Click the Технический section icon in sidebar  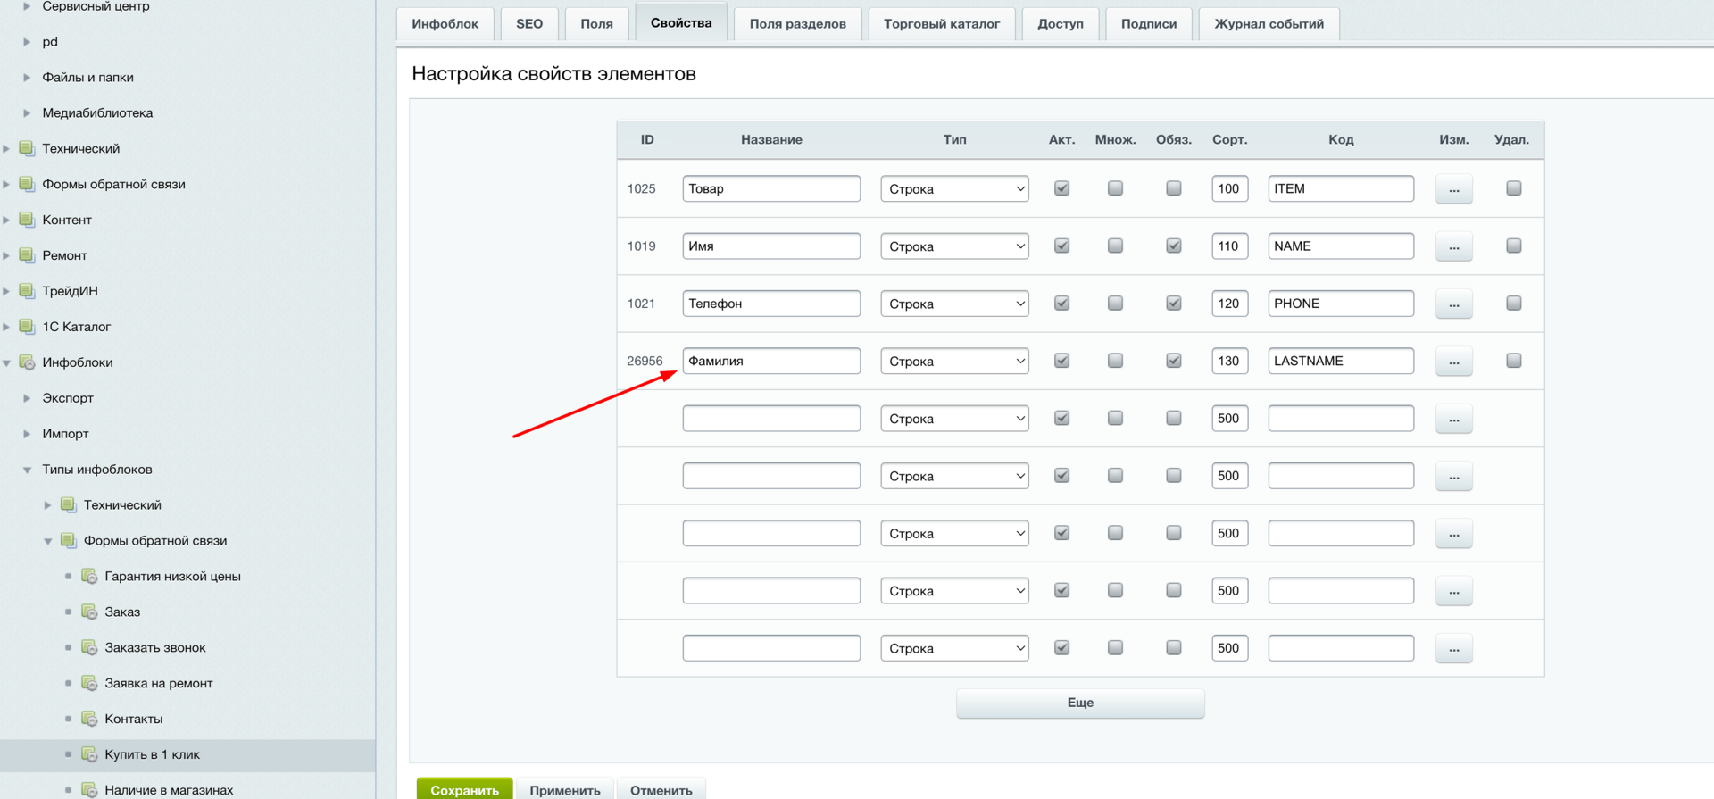(27, 148)
